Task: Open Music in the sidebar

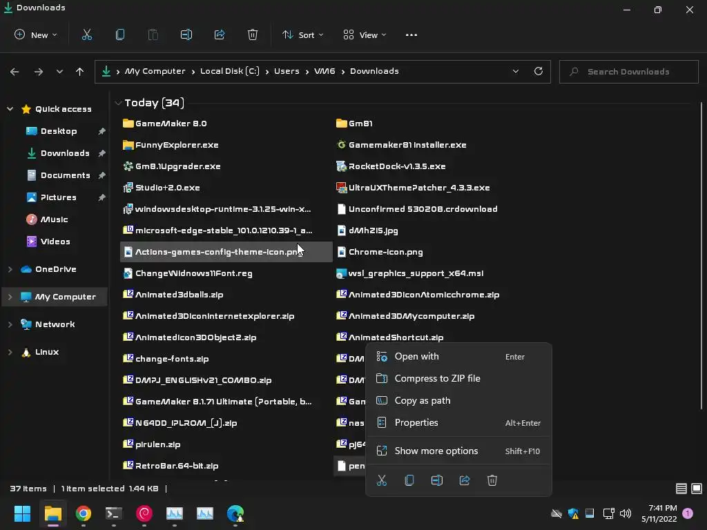Action: [x=54, y=219]
